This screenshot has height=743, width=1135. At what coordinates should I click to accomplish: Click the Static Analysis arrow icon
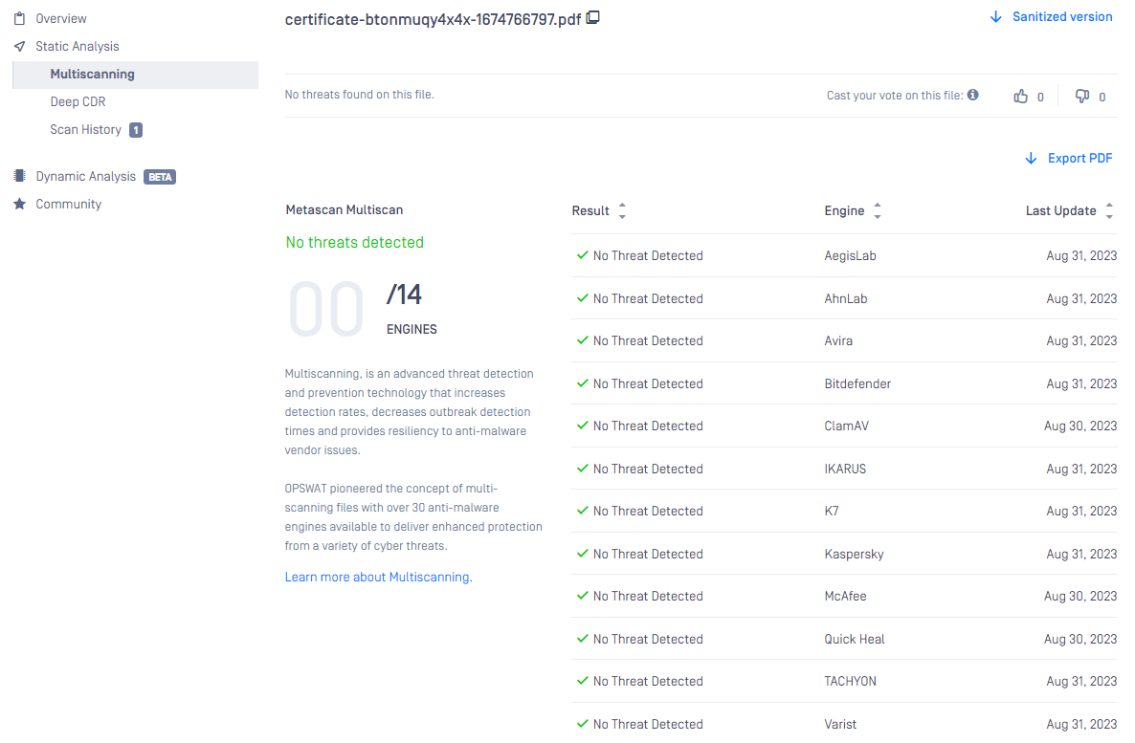pos(19,46)
